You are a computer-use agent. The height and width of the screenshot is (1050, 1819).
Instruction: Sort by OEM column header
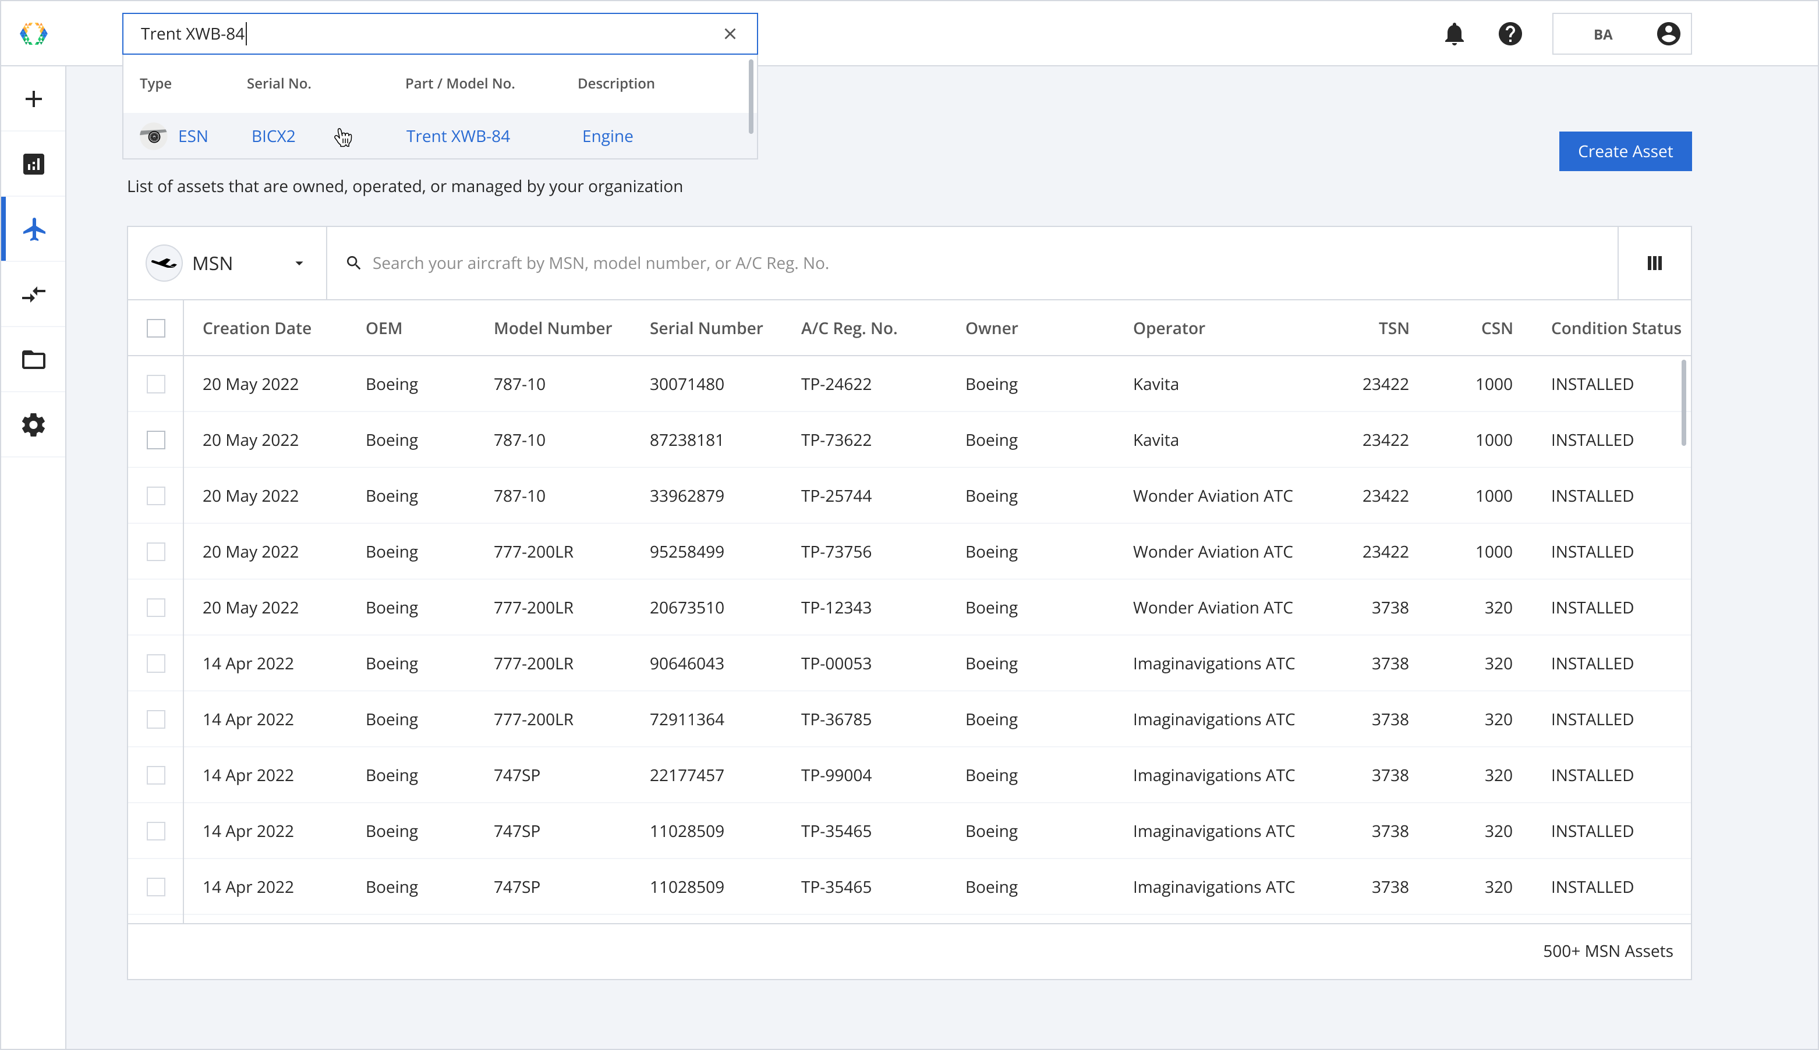tap(384, 328)
